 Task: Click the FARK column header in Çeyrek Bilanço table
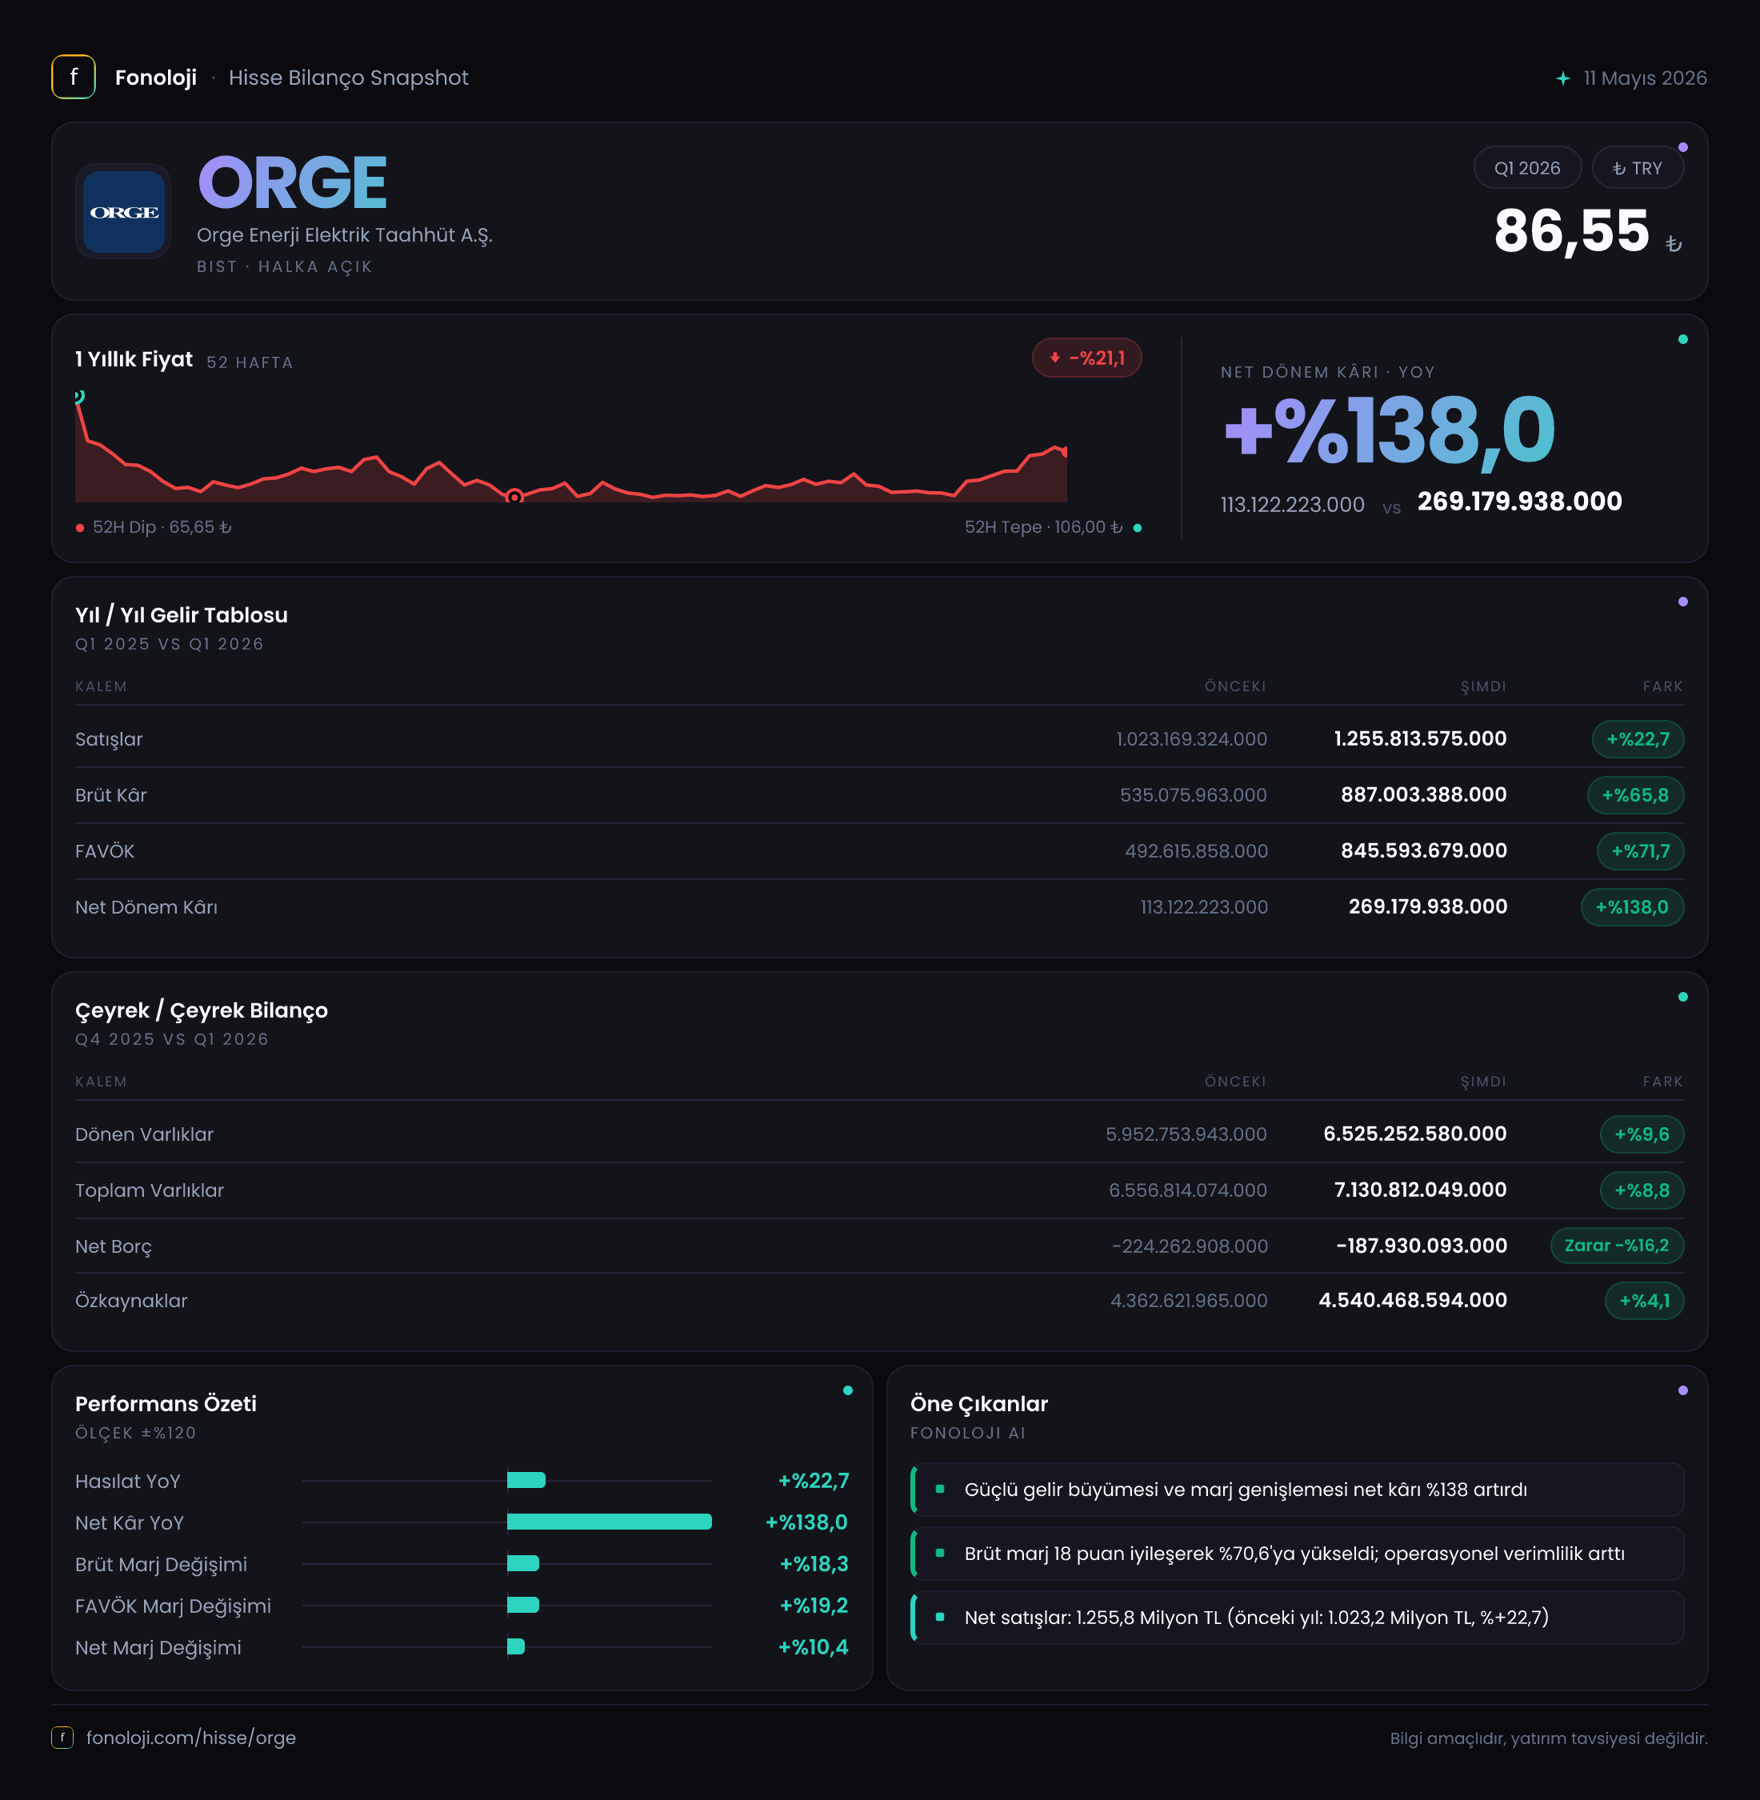[x=1662, y=1081]
